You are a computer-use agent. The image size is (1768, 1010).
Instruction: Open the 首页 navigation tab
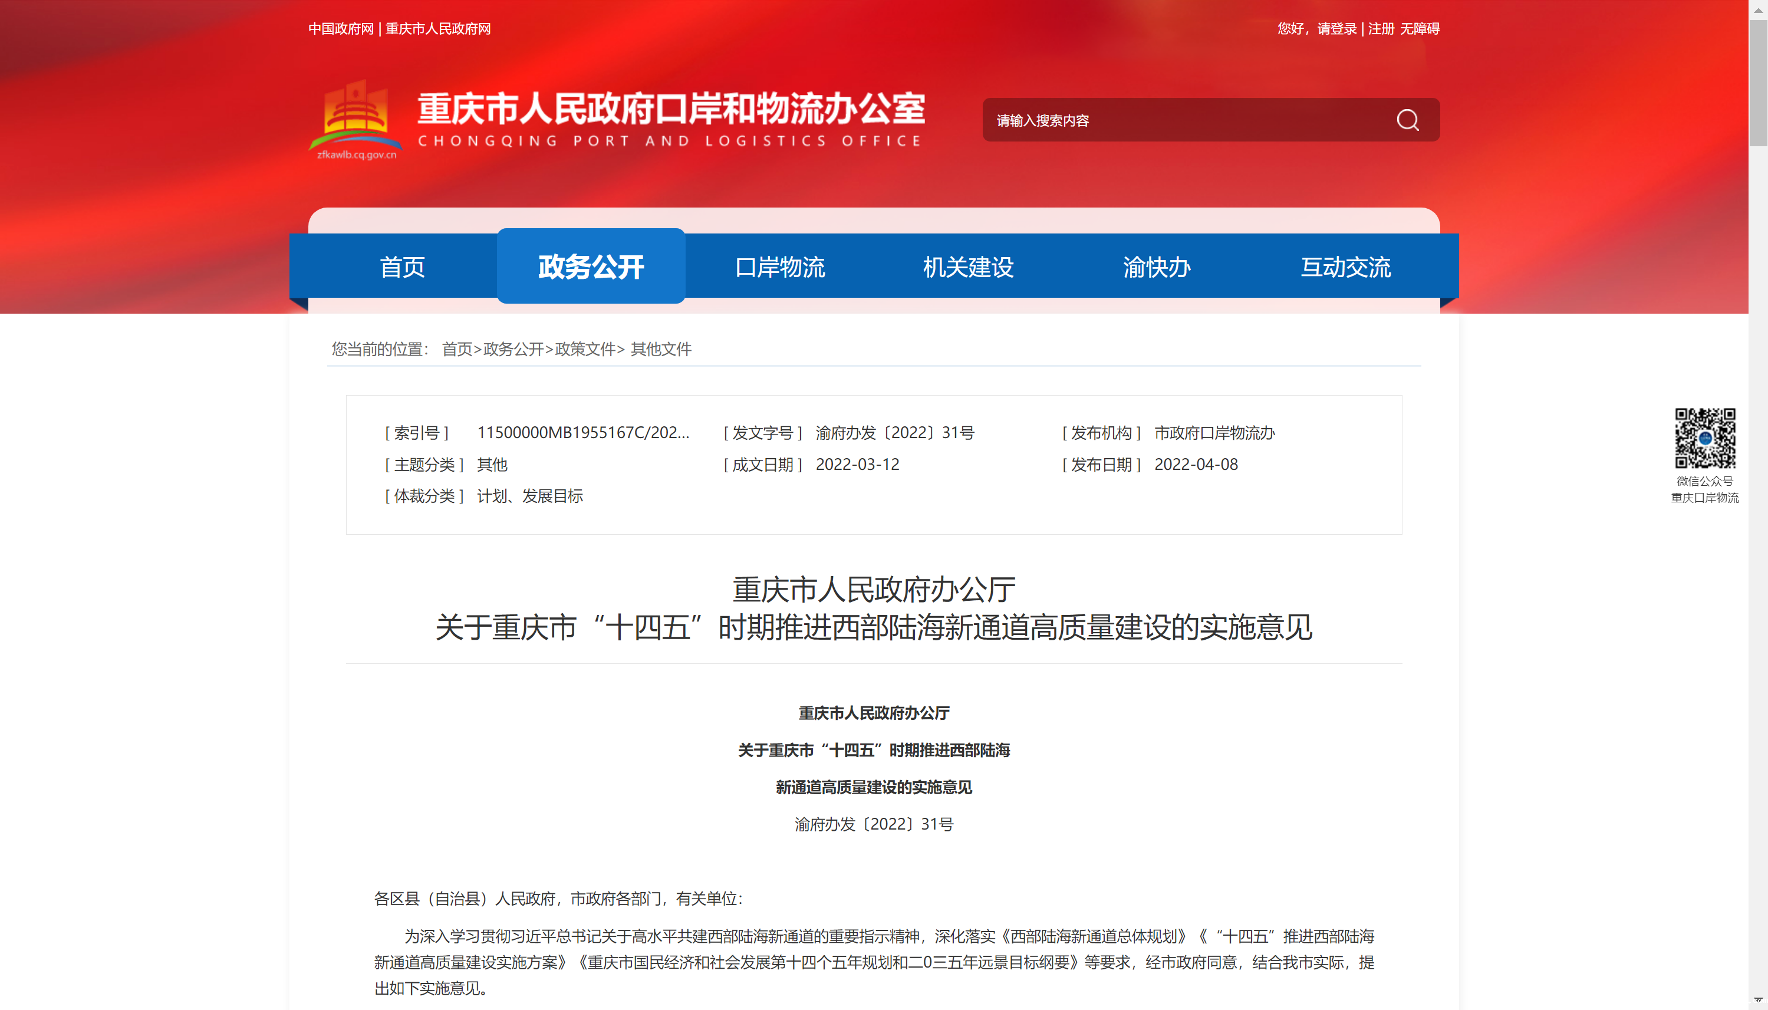click(402, 267)
